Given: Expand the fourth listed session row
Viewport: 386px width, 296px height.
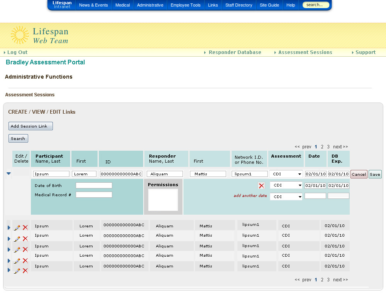Looking at the screenshot, I should pyautogui.click(x=9, y=261).
